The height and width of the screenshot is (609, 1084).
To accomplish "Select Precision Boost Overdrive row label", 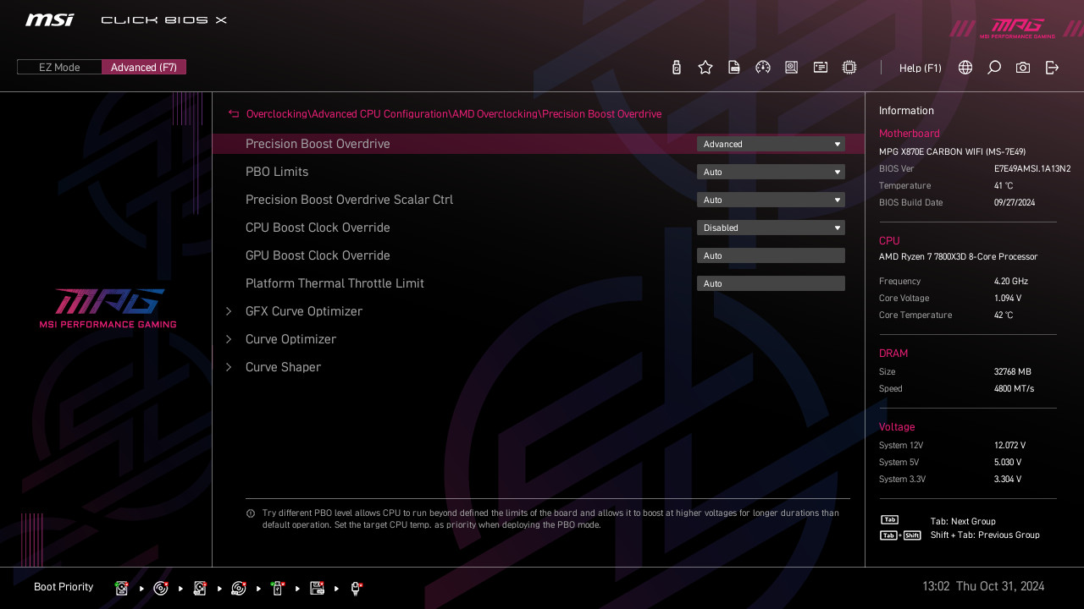I will click(x=318, y=144).
